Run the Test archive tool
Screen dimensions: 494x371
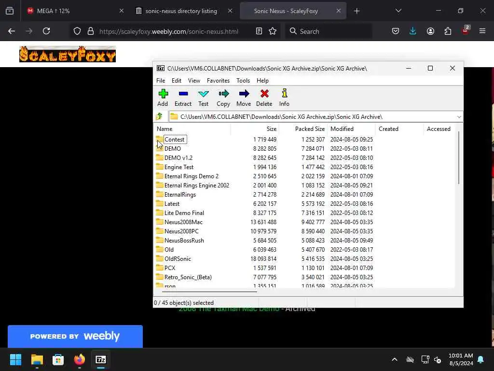[203, 98]
